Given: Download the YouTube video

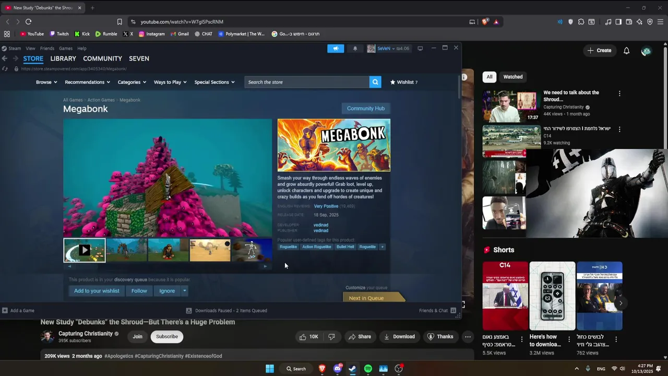Looking at the screenshot, I should click(399, 337).
